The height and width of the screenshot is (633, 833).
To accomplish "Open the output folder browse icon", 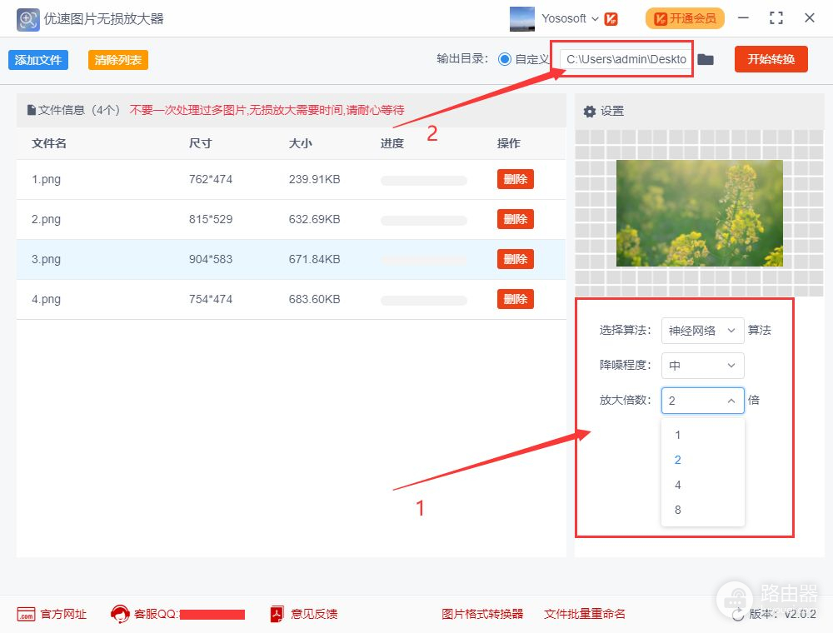I will coord(706,59).
